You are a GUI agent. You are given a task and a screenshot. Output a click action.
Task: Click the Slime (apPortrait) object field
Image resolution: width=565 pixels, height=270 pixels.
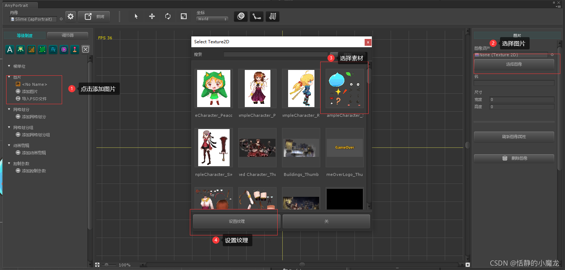tap(33, 19)
